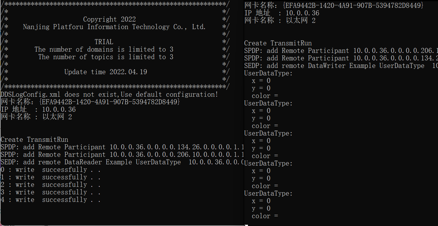Select the Nanjing Platforu Information Technology line
The image size is (438, 226).
[114, 27]
